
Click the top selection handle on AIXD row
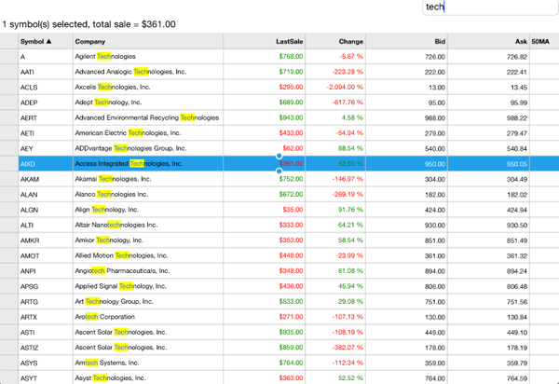coord(279,156)
